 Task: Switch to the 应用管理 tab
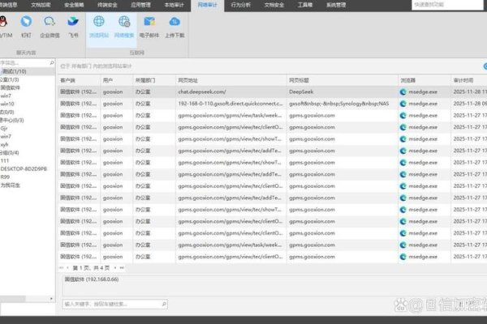(140, 5)
